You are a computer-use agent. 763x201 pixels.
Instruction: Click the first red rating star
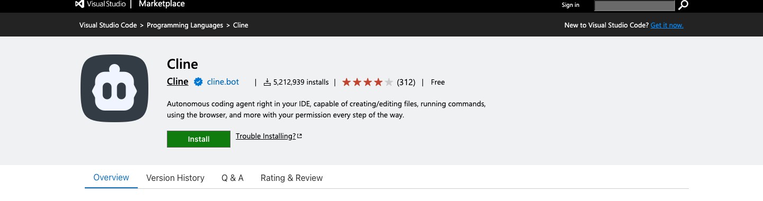347,82
